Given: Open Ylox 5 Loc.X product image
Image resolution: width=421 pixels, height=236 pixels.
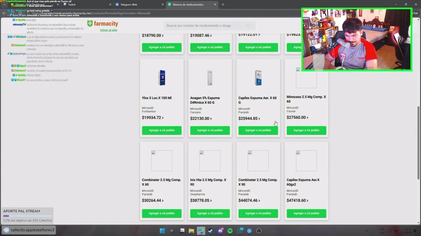Looking at the screenshot, I should pyautogui.click(x=162, y=78).
